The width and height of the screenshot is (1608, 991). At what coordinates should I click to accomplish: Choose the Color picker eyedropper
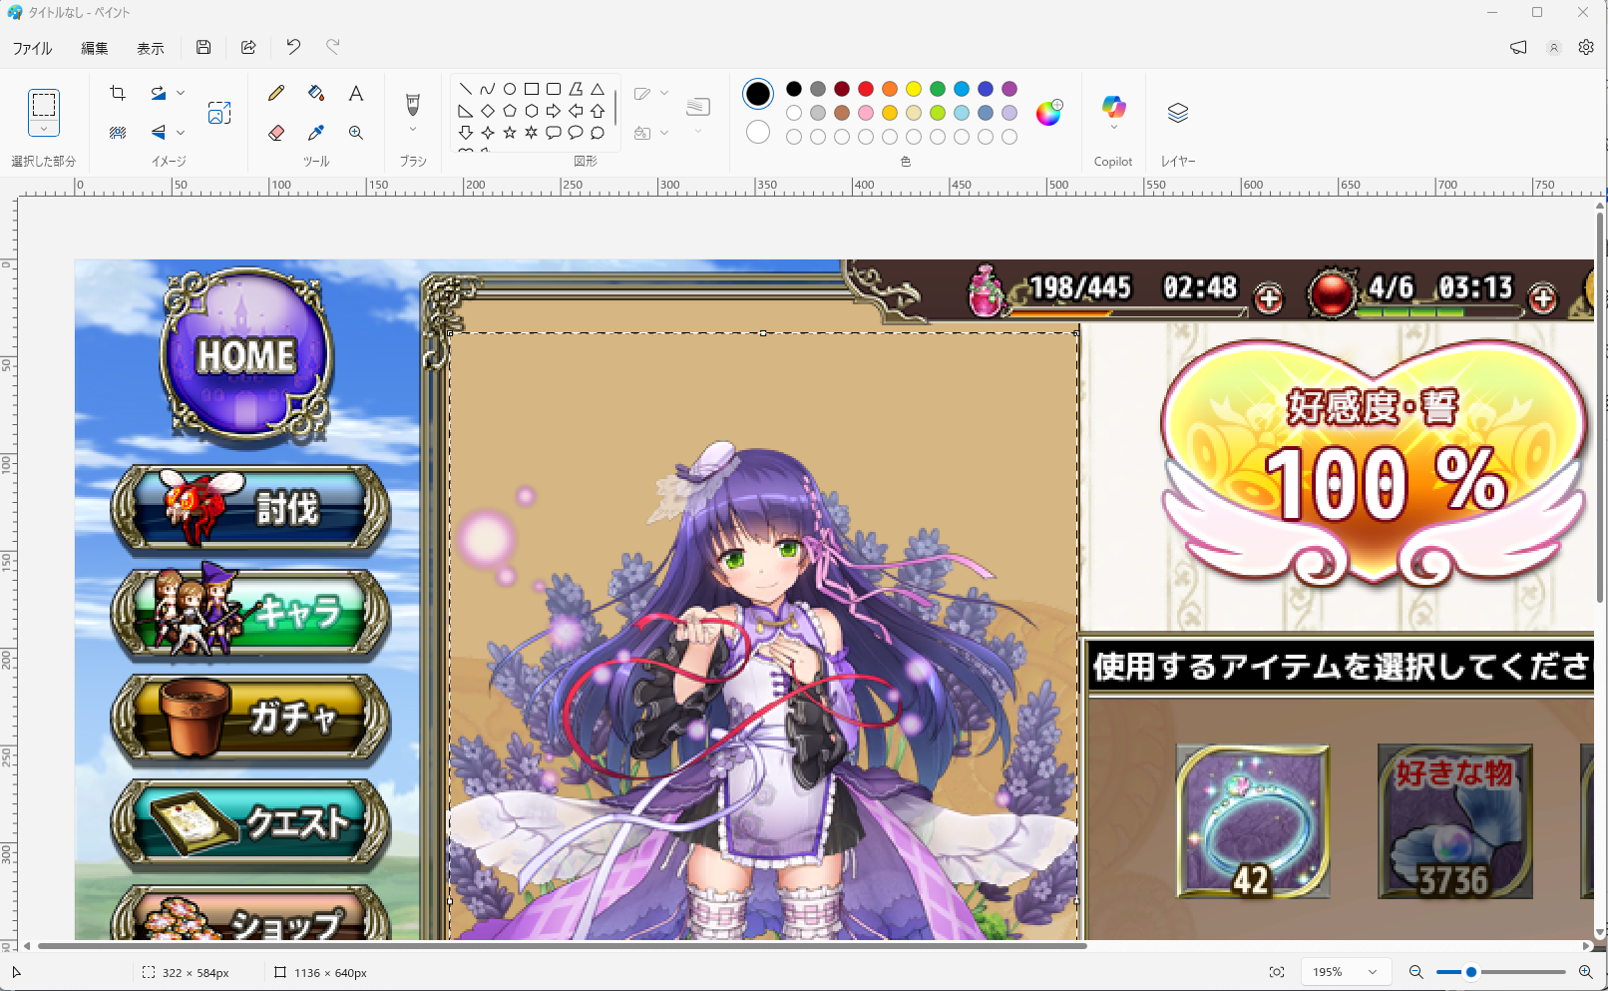point(316,132)
